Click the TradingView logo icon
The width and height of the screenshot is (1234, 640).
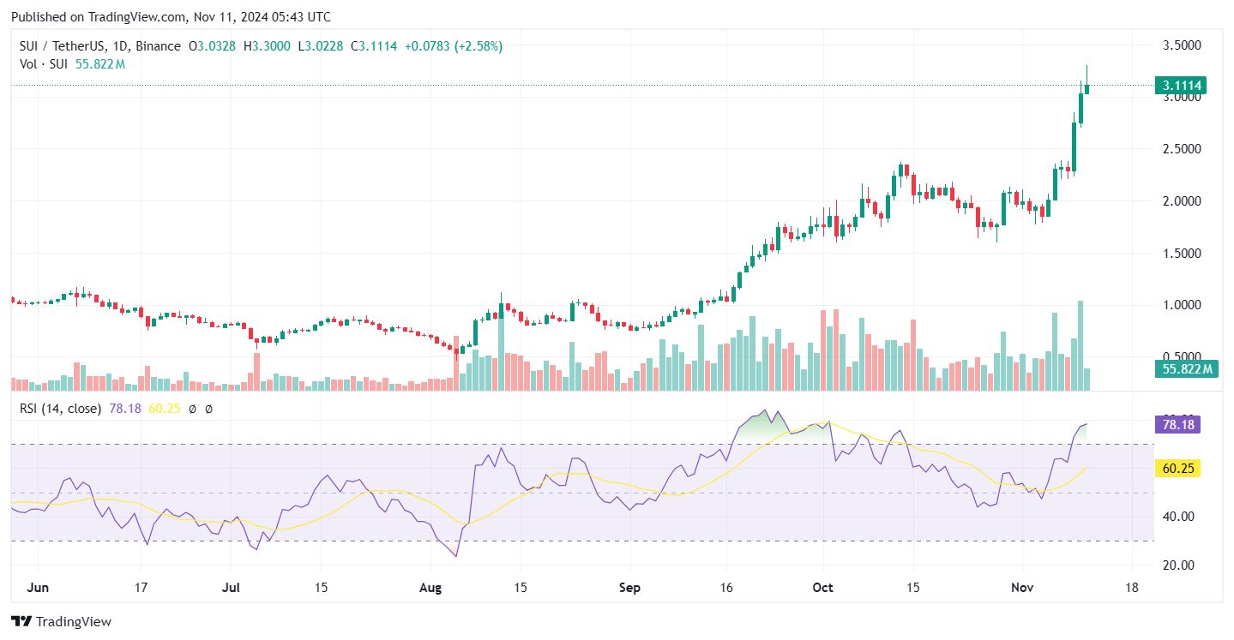(x=21, y=621)
